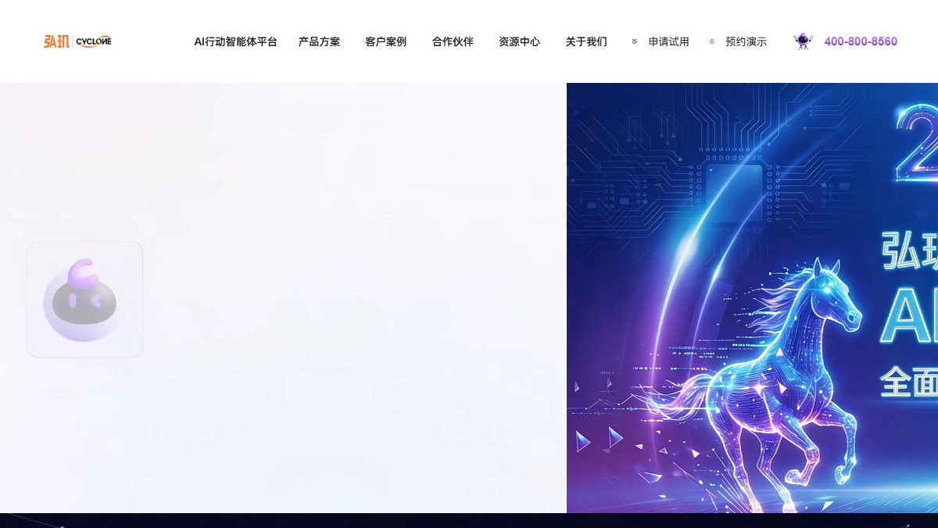Click the 预约演示 link
This screenshot has height=528, width=938.
click(746, 41)
